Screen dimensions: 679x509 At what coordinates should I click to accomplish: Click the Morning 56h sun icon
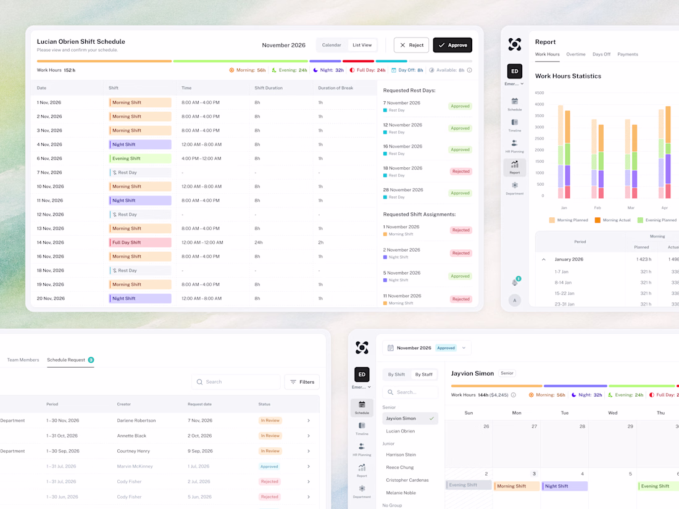[231, 70]
